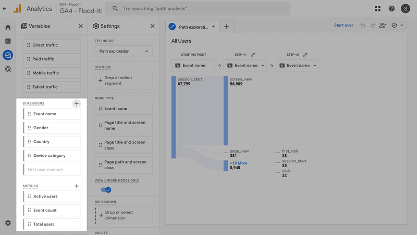417x235 pixels.
Task: Select the Path exploration tab
Action: (191, 27)
